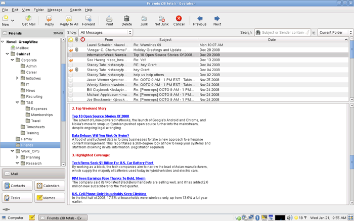Open the Search menu

pos(75,10)
